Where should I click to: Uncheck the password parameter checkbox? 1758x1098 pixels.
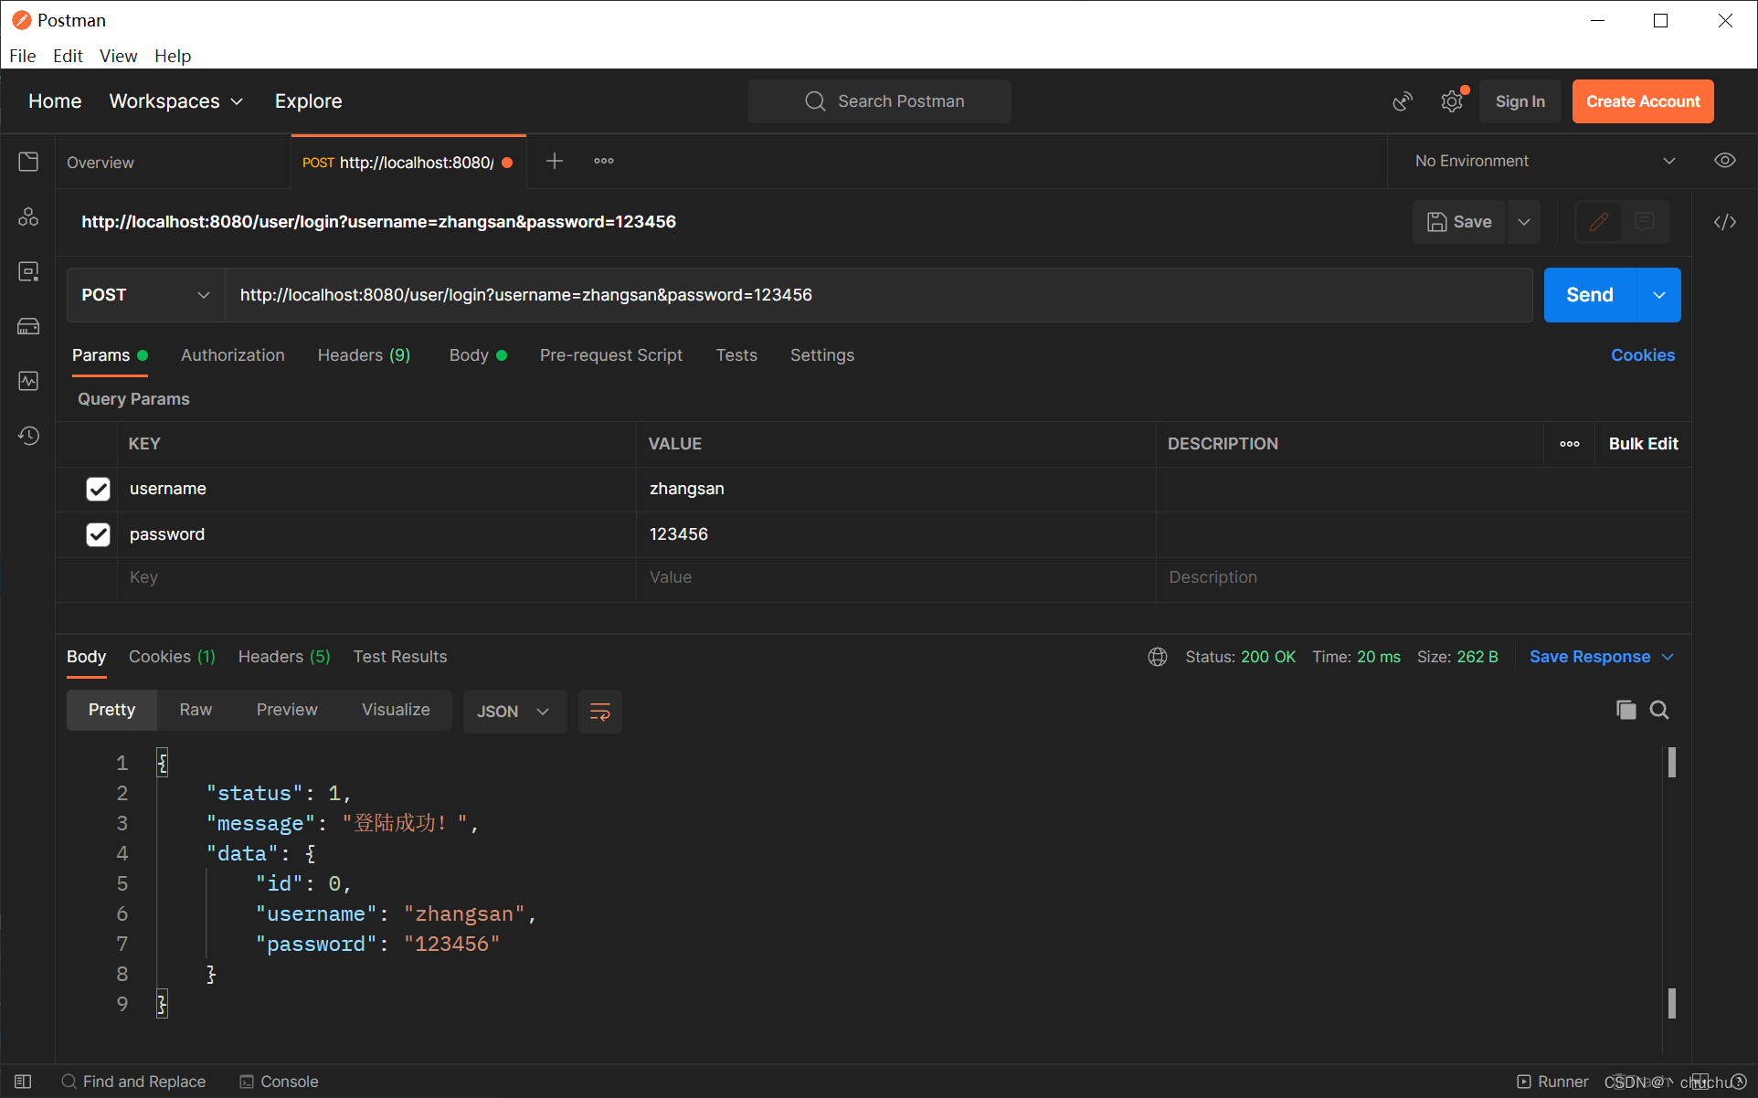point(98,534)
